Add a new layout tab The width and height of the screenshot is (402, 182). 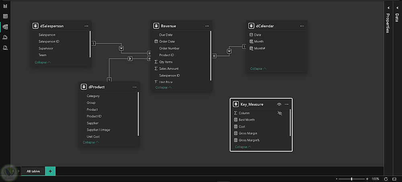click(50, 171)
